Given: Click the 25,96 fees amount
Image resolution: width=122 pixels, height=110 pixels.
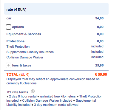Looking at the screenshot, I should click(99, 65).
